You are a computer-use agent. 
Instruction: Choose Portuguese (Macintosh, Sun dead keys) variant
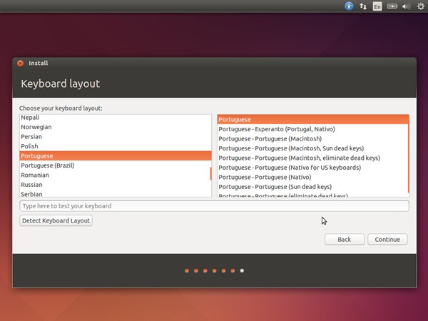click(x=312, y=148)
